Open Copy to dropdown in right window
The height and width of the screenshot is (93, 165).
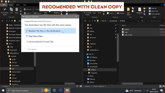pyautogui.click(x=111, y=13)
